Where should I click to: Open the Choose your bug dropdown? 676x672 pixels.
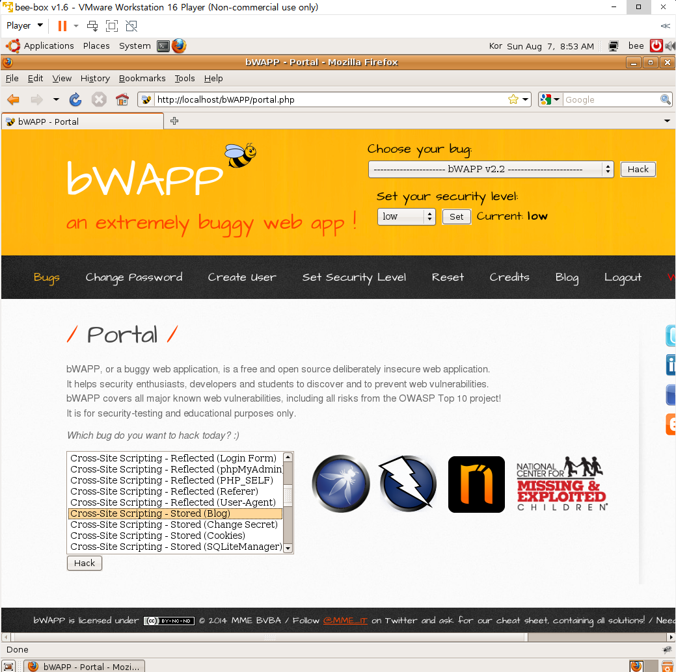click(x=491, y=169)
